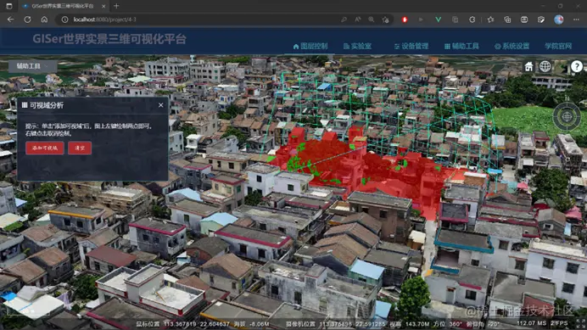The height and width of the screenshot is (330, 587).
Task: Click the localhost address bar
Action: point(202,20)
